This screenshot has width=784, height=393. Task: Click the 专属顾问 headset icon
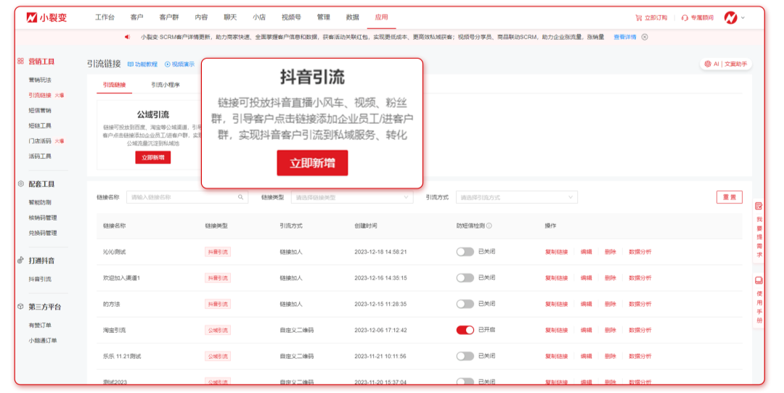[x=685, y=17]
